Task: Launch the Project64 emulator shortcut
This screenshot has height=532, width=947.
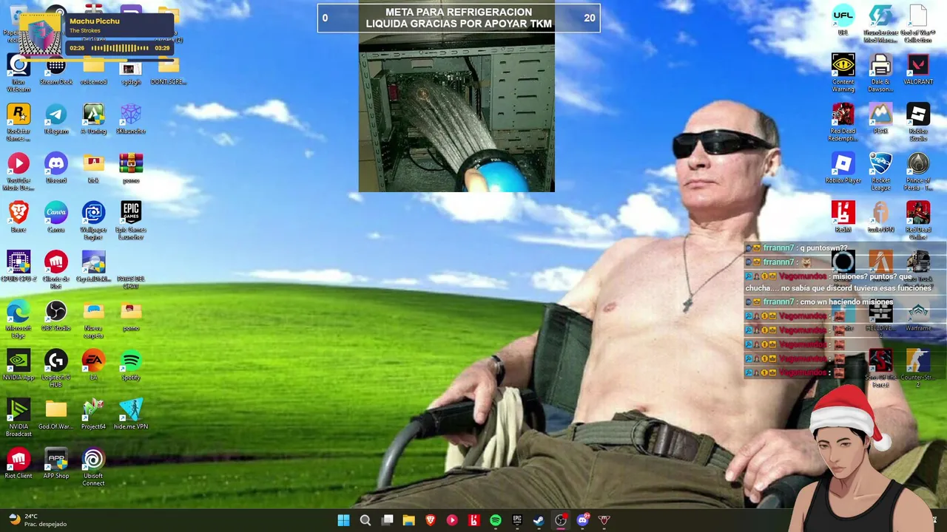Action: [x=93, y=415]
